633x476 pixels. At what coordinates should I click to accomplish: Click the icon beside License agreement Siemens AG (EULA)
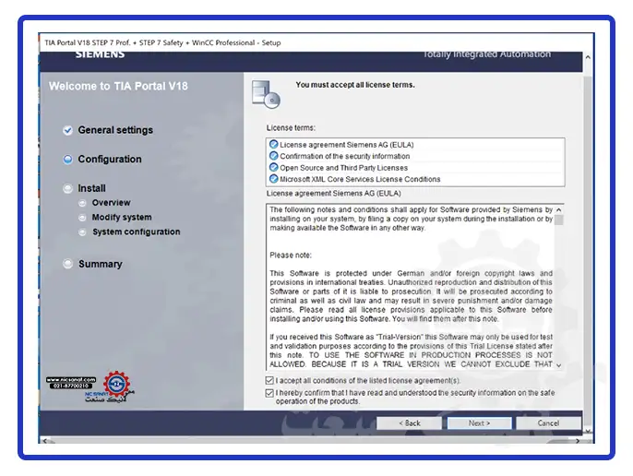pos(274,145)
